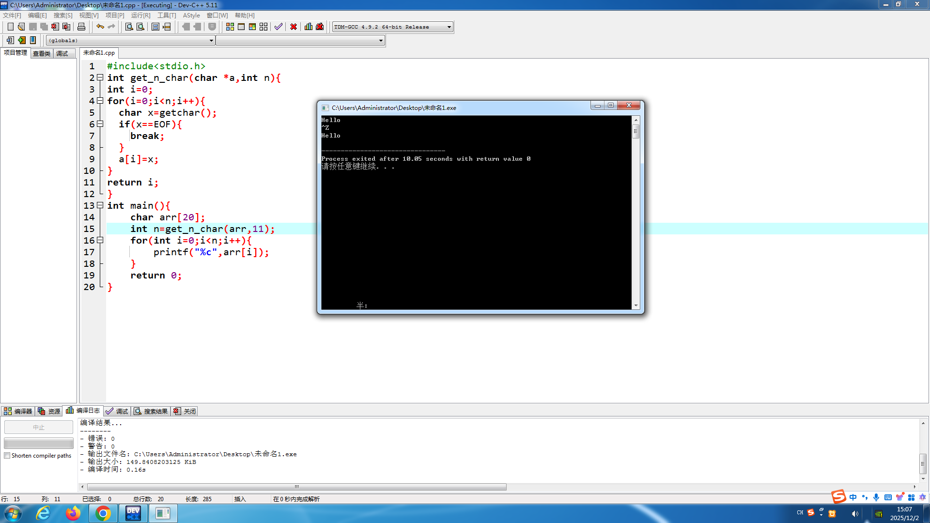Image resolution: width=930 pixels, height=523 pixels.
Task: Click the red X stop execution icon
Action: point(294,27)
